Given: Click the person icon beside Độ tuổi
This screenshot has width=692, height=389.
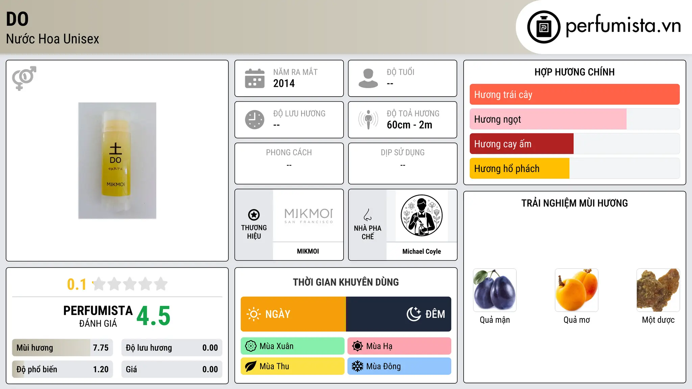Looking at the screenshot, I should (x=368, y=78).
